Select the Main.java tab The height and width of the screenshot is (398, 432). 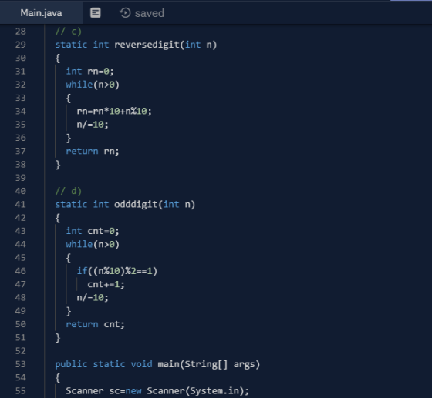(x=41, y=13)
